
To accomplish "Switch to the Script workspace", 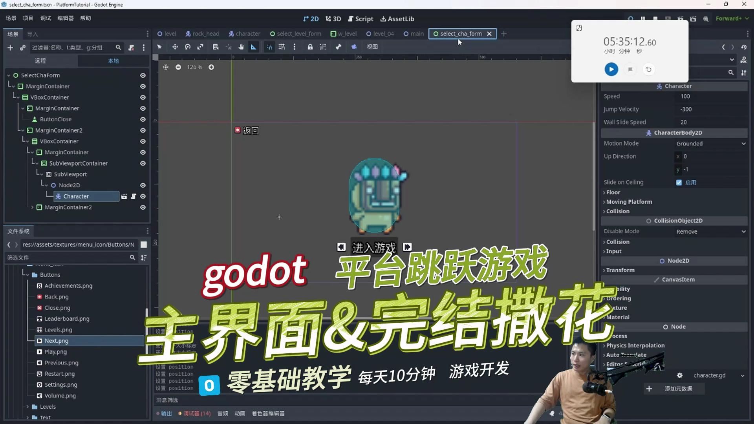I will pos(361,19).
